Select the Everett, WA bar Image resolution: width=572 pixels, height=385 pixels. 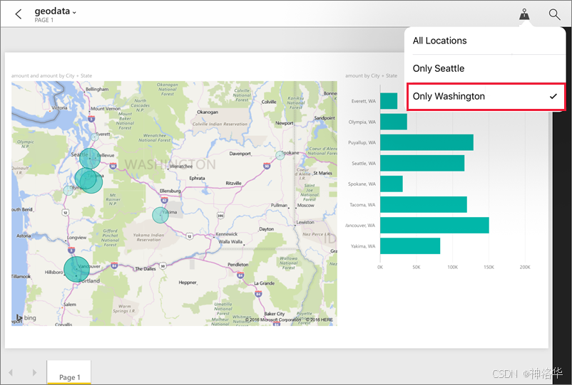click(x=389, y=101)
